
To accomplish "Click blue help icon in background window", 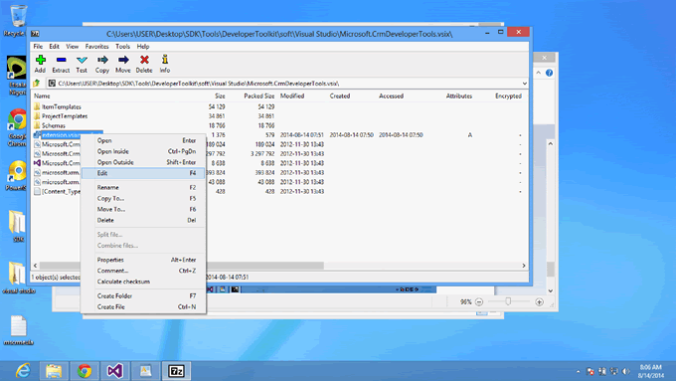I will click(549, 73).
